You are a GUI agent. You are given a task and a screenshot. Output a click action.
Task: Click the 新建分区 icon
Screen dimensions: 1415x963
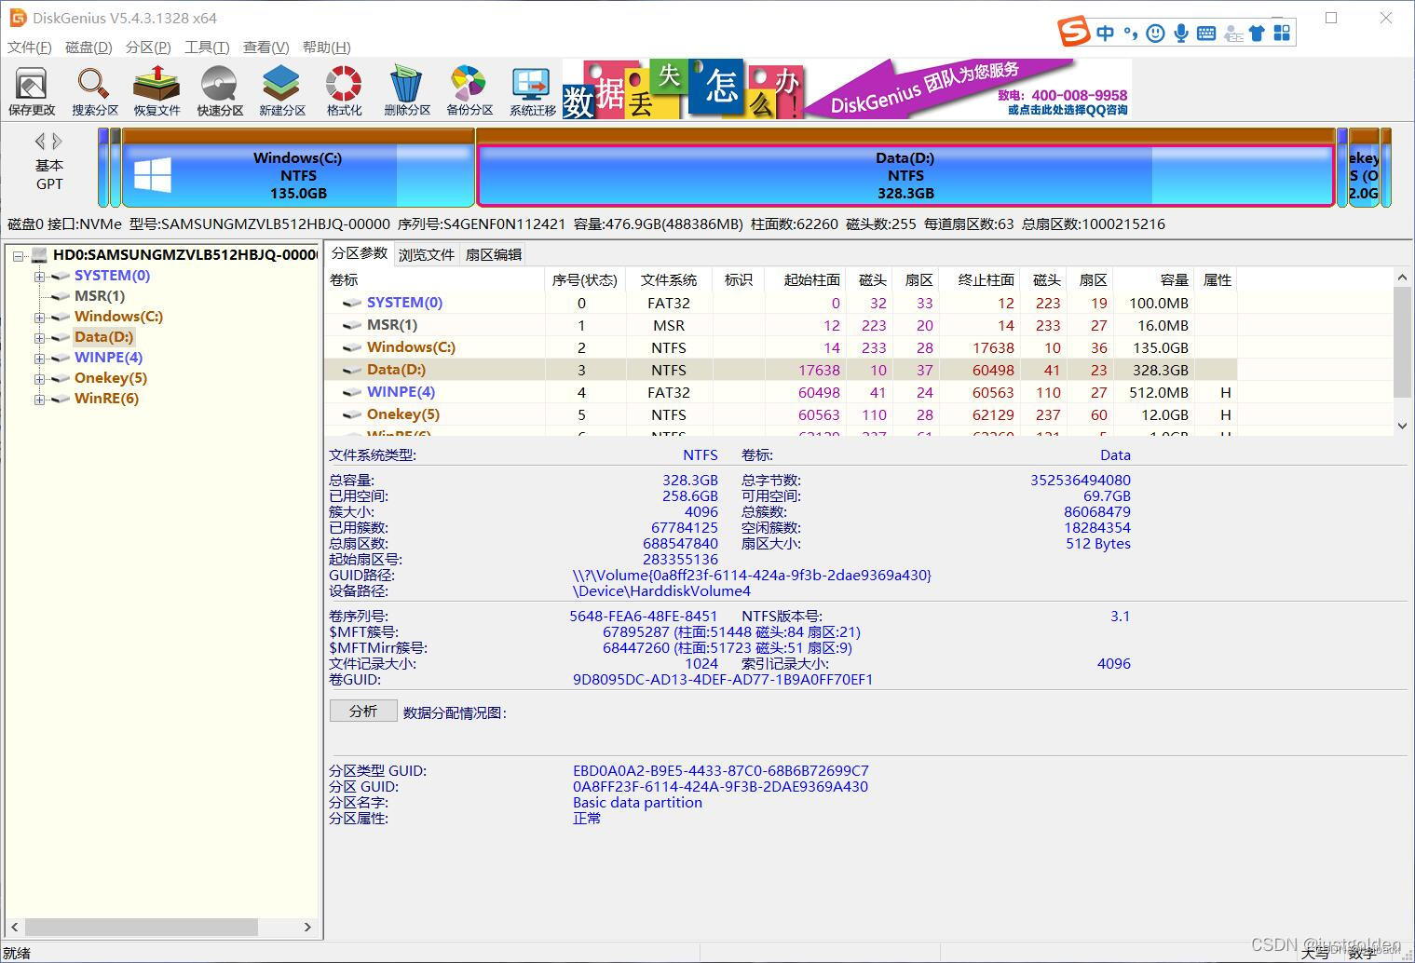(280, 88)
